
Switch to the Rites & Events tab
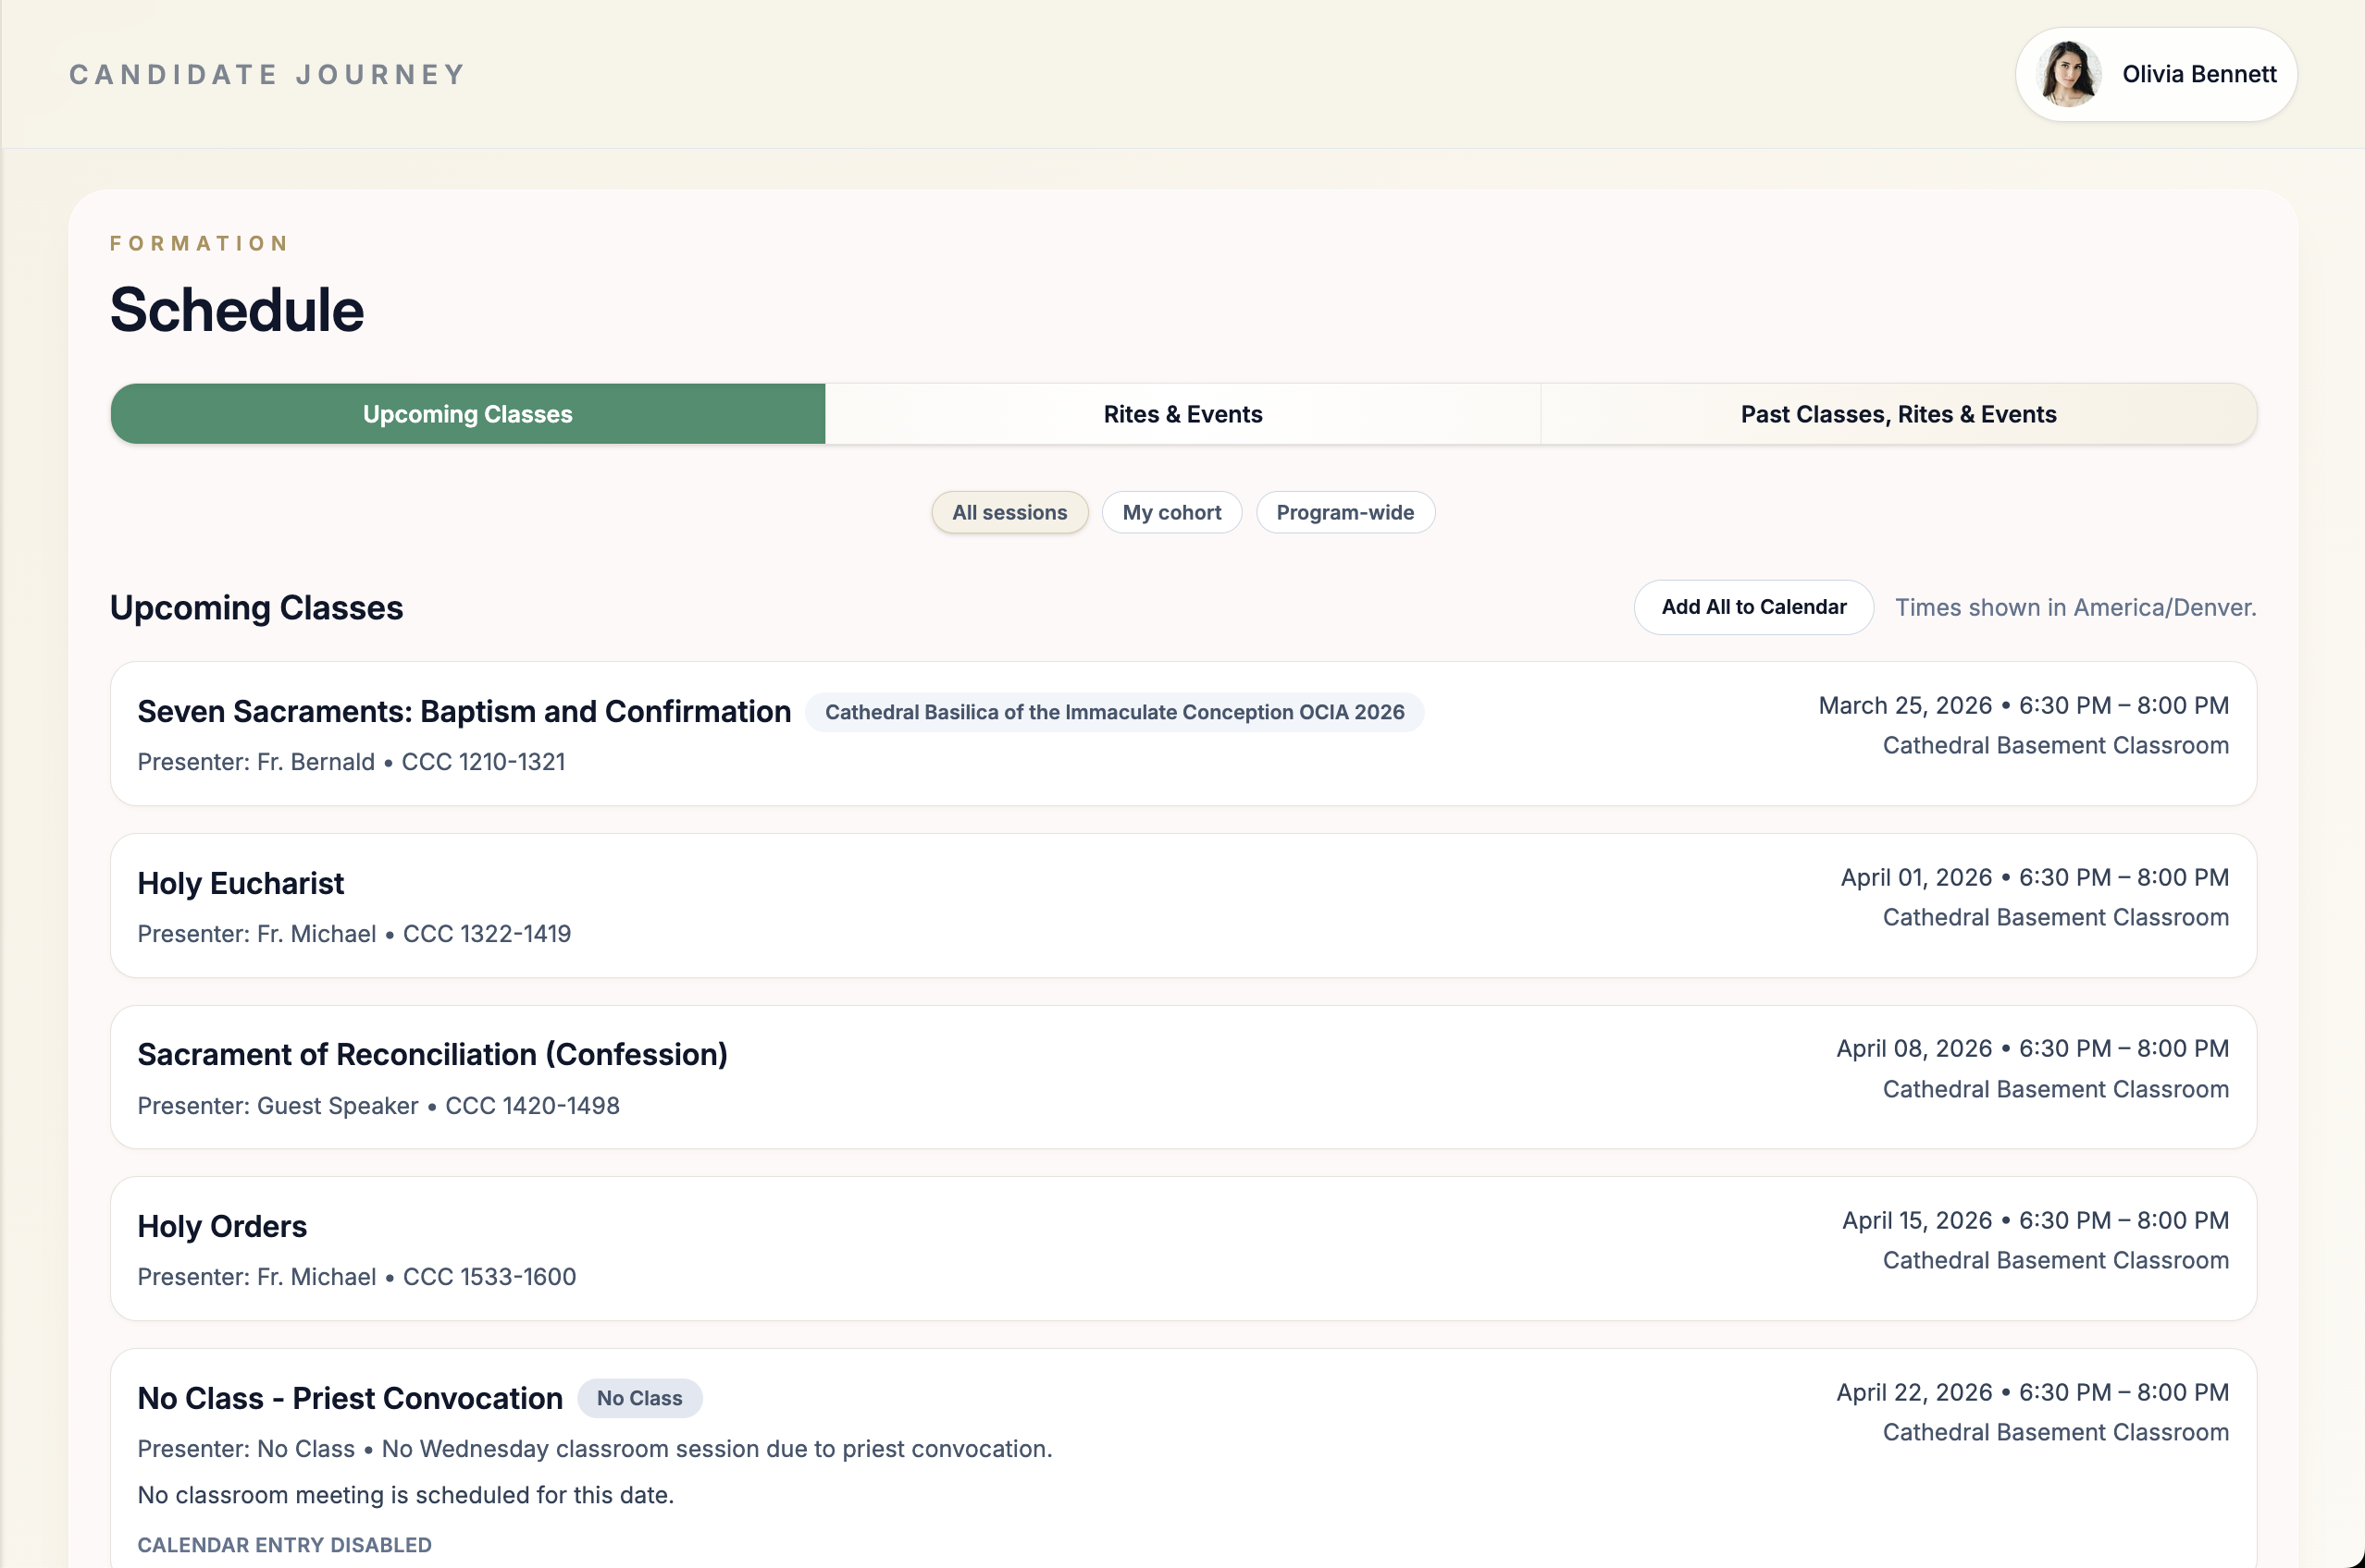pyautogui.click(x=1182, y=414)
